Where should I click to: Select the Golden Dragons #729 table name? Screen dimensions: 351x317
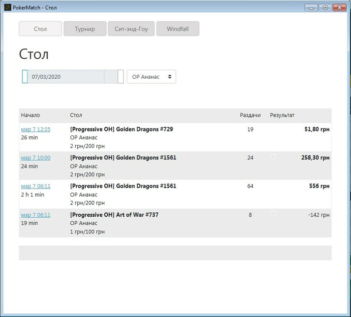[121, 129]
